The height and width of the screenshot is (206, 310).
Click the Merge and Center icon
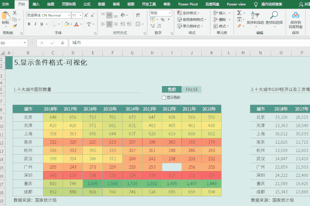click(x=138, y=24)
